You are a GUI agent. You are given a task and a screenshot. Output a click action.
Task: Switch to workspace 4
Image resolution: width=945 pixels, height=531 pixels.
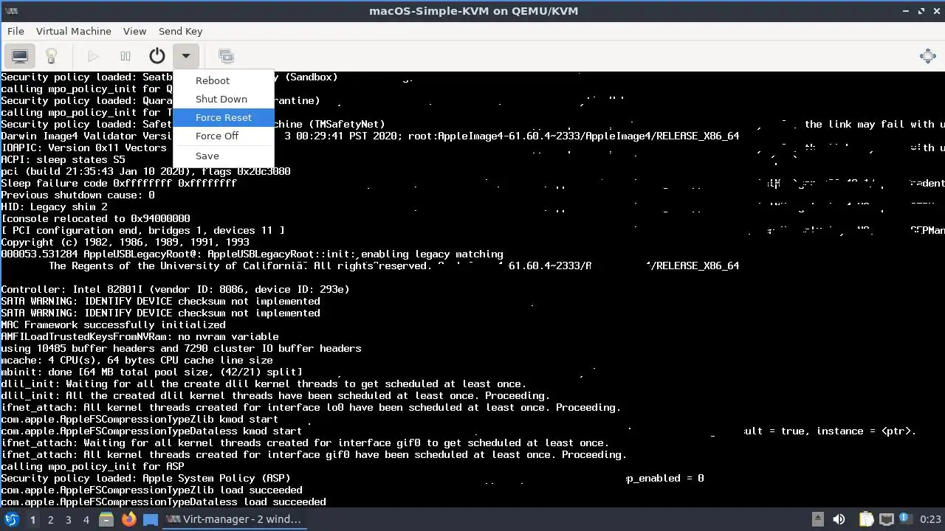click(86, 519)
